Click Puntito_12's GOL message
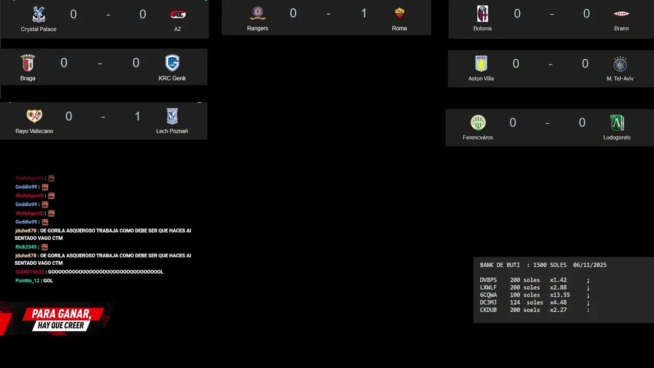The image size is (654, 368). [x=48, y=281]
